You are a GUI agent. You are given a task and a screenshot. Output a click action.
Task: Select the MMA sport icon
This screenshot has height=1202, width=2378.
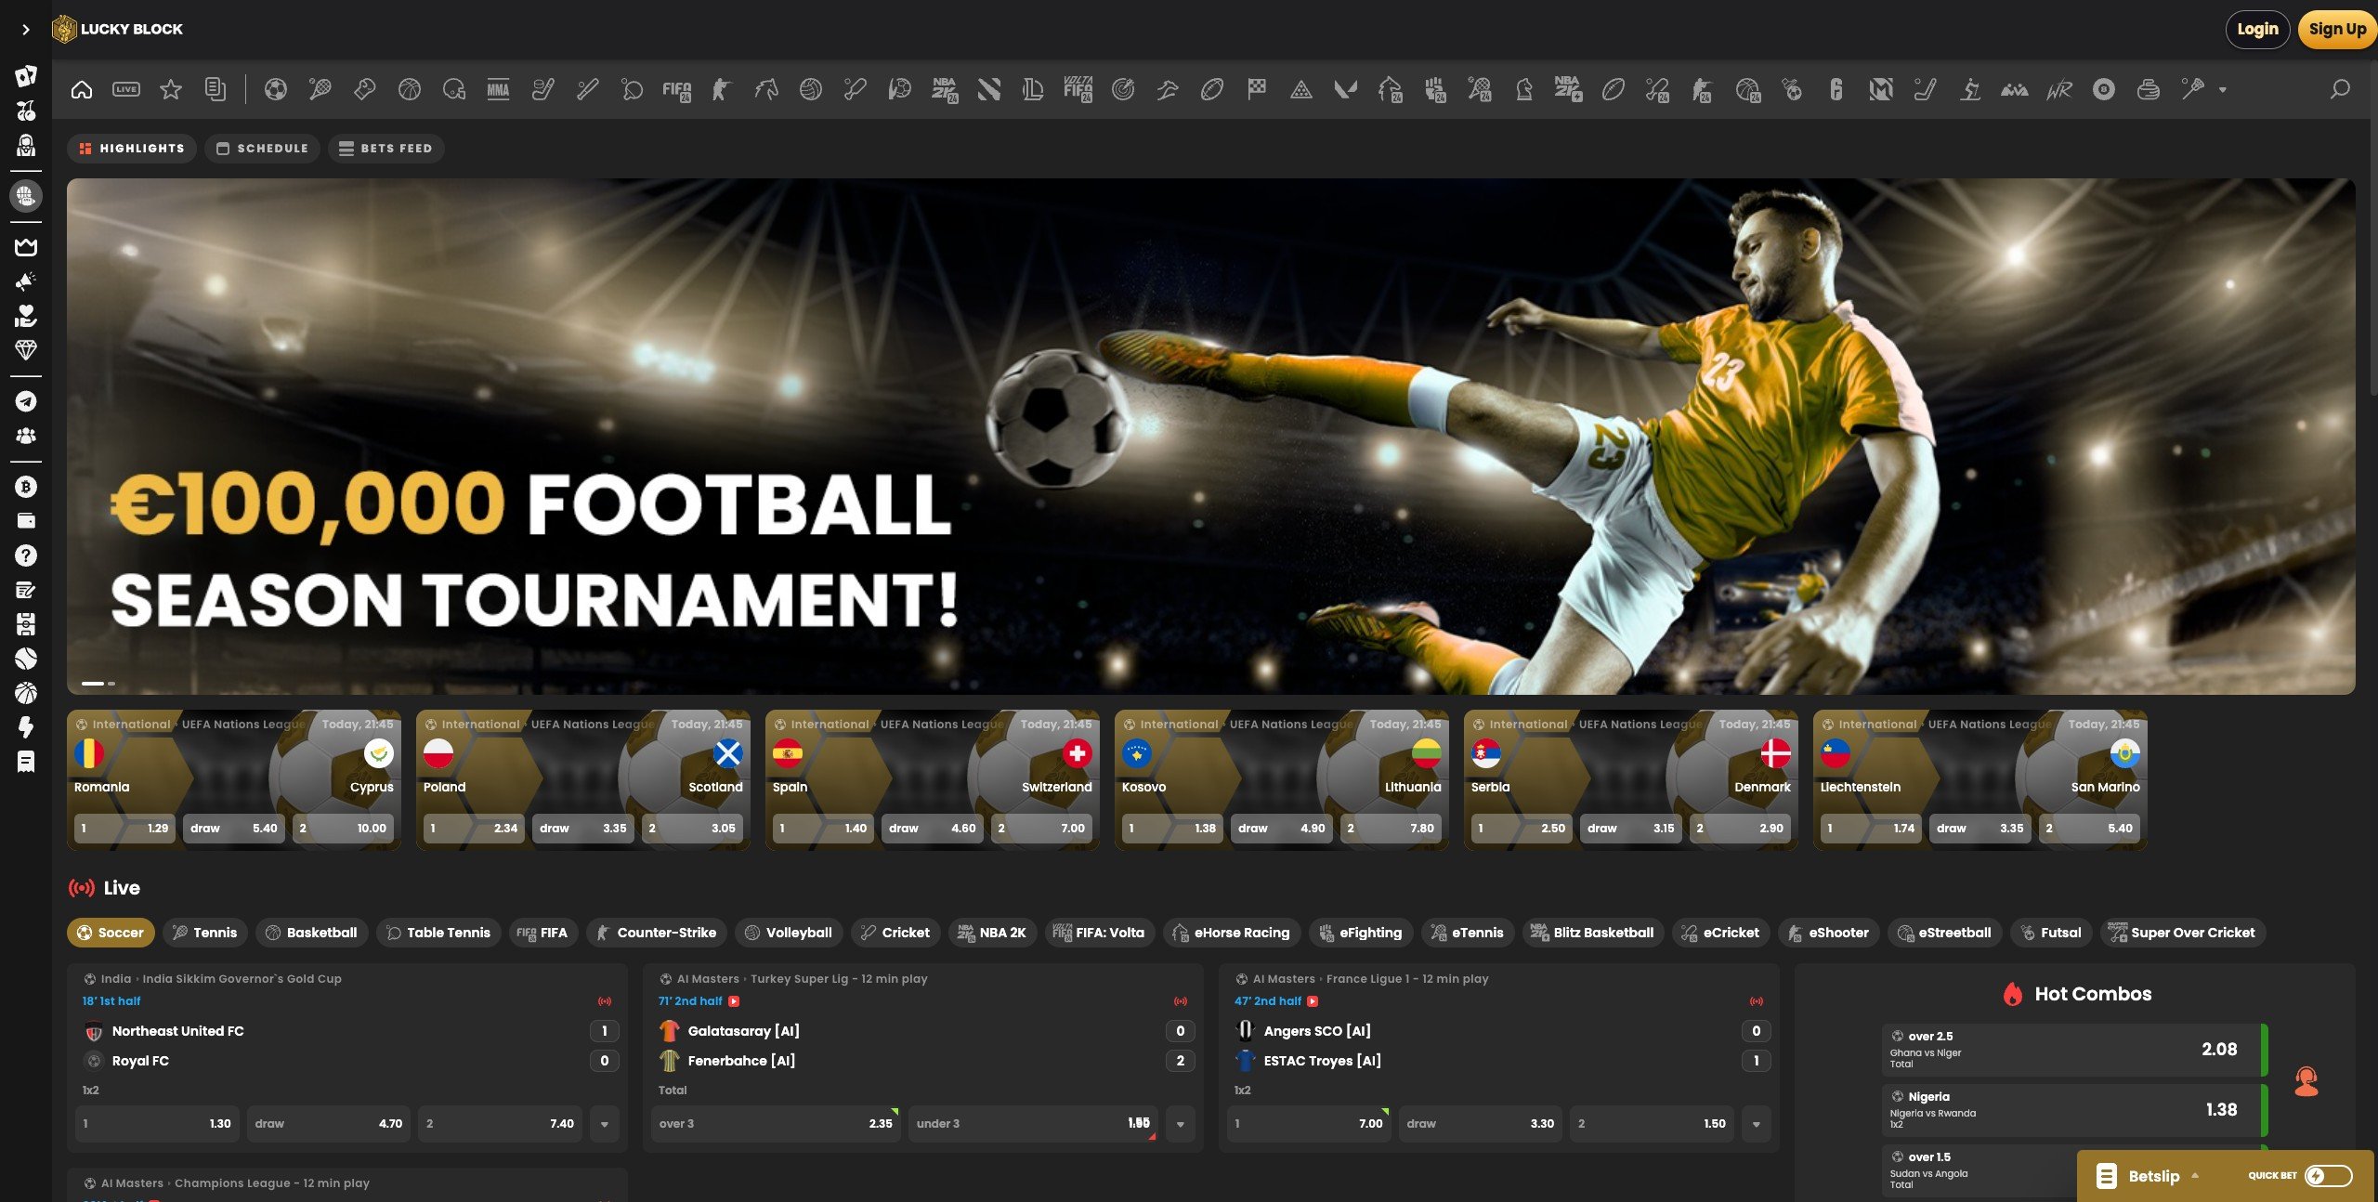tap(499, 89)
